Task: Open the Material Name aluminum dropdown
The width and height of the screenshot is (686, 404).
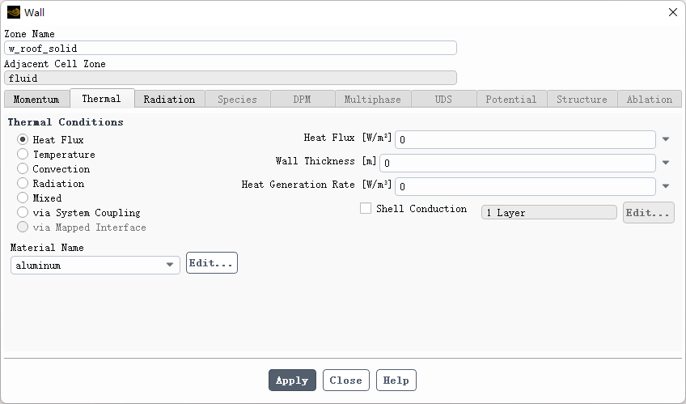Action: click(95, 266)
